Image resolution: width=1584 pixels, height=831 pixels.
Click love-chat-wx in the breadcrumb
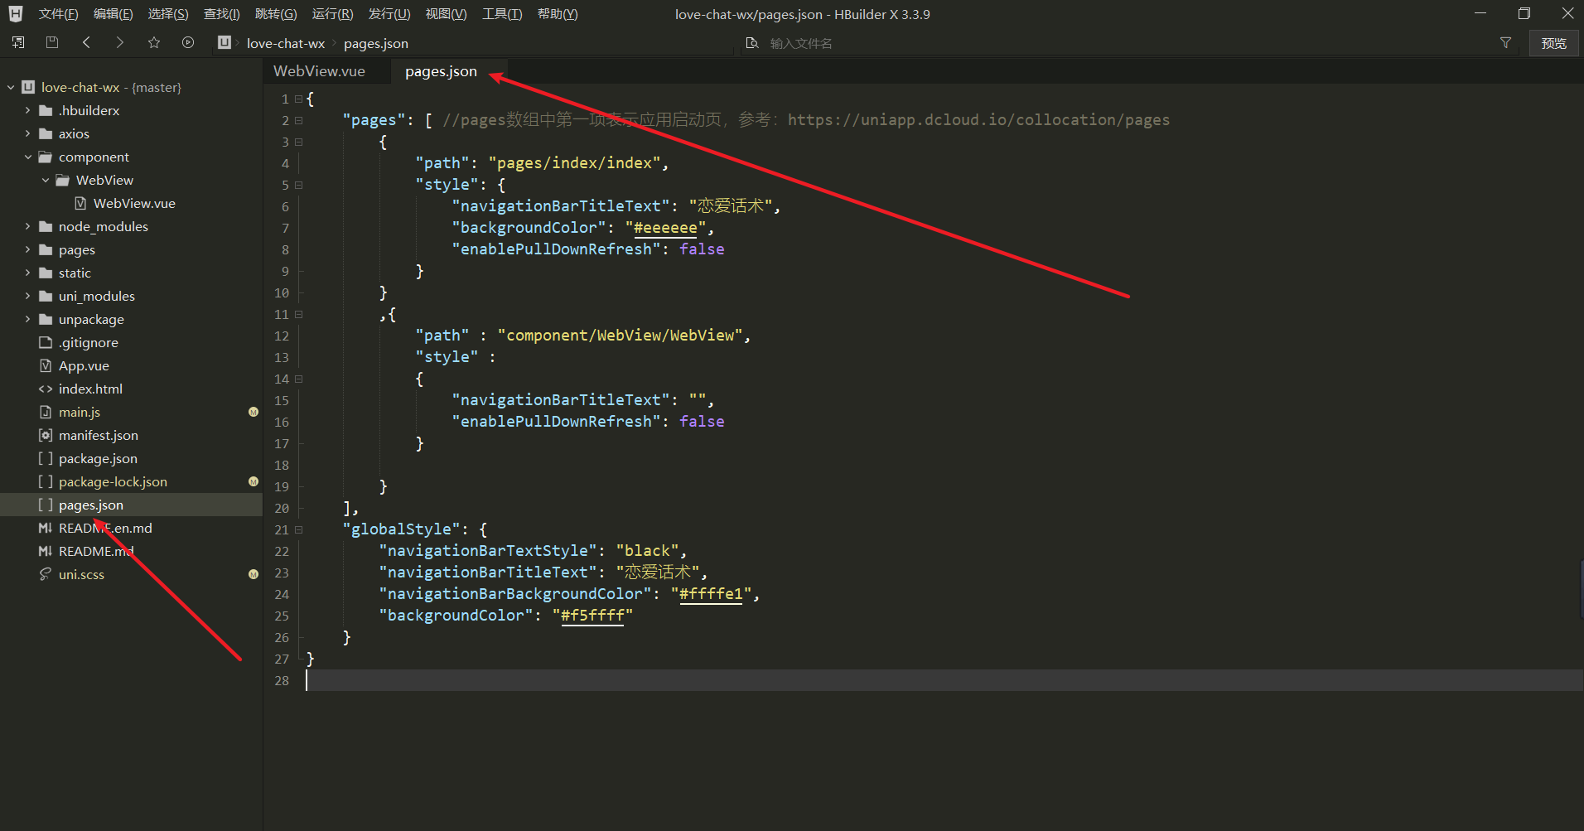coord(286,43)
